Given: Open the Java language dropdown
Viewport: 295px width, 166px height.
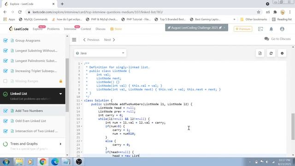Looking at the screenshot, I should [x=100, y=53].
